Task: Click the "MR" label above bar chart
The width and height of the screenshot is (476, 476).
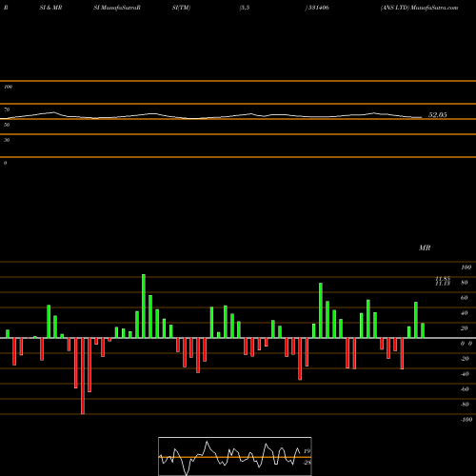Action: 425,248
